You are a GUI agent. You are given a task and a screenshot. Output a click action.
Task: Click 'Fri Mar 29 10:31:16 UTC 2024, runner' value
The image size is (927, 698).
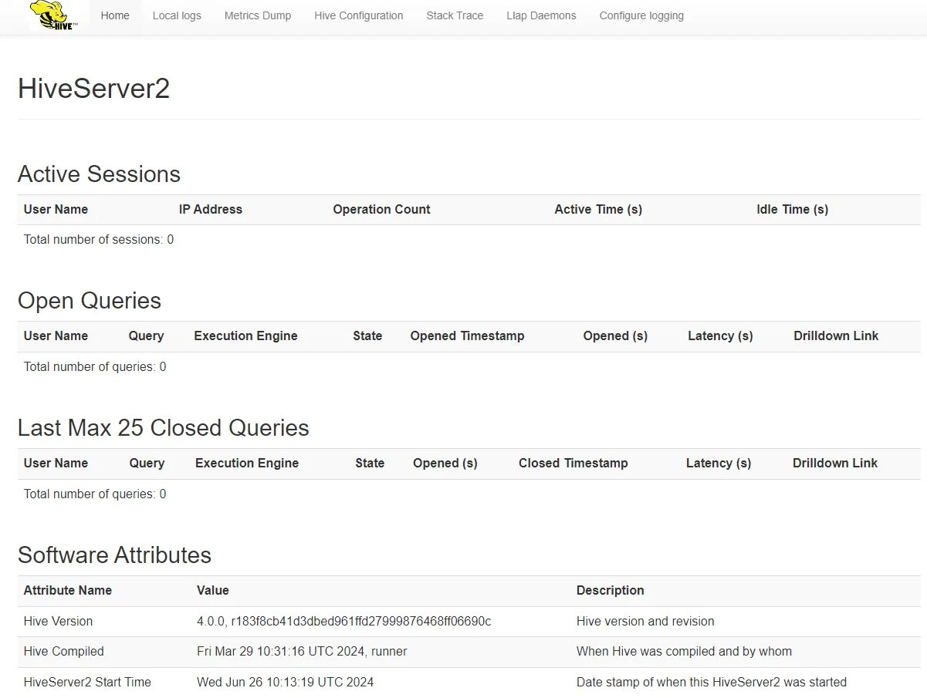pos(302,652)
